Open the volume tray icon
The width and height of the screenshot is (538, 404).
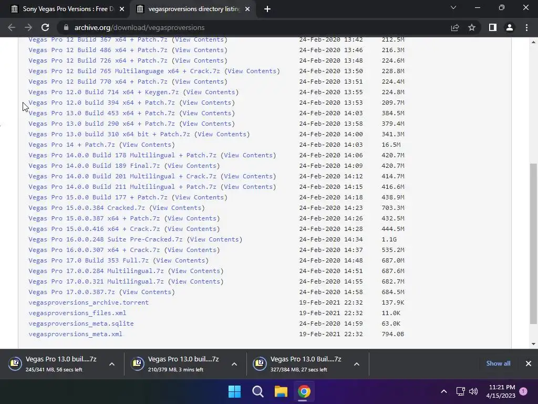click(x=473, y=391)
